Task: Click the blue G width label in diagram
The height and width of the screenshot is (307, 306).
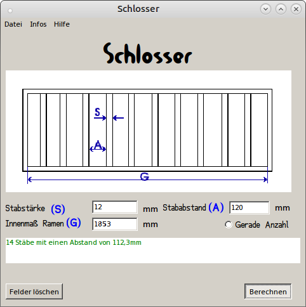Action: coord(145,176)
